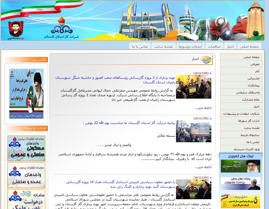Click the عکس روز panel header

tap(26, 60)
